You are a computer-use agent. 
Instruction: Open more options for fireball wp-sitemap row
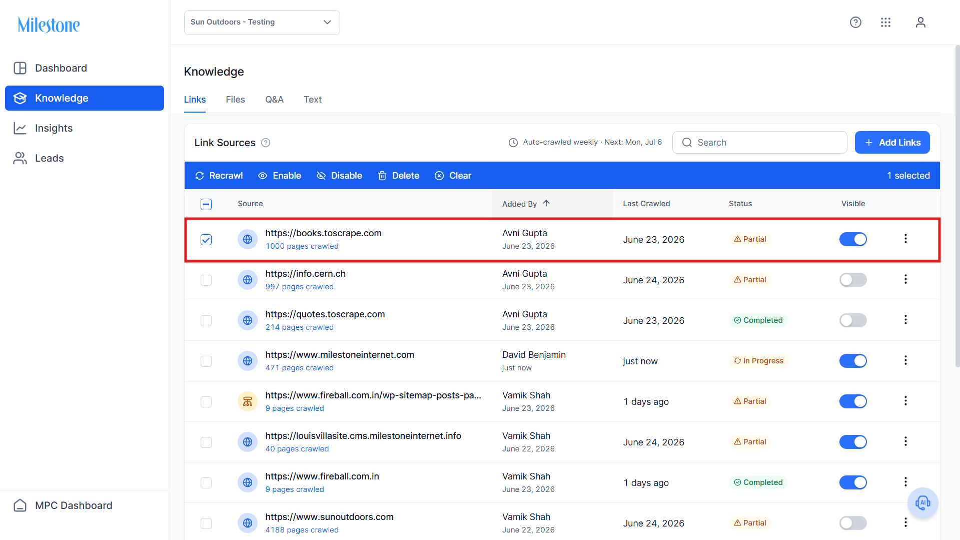(905, 401)
